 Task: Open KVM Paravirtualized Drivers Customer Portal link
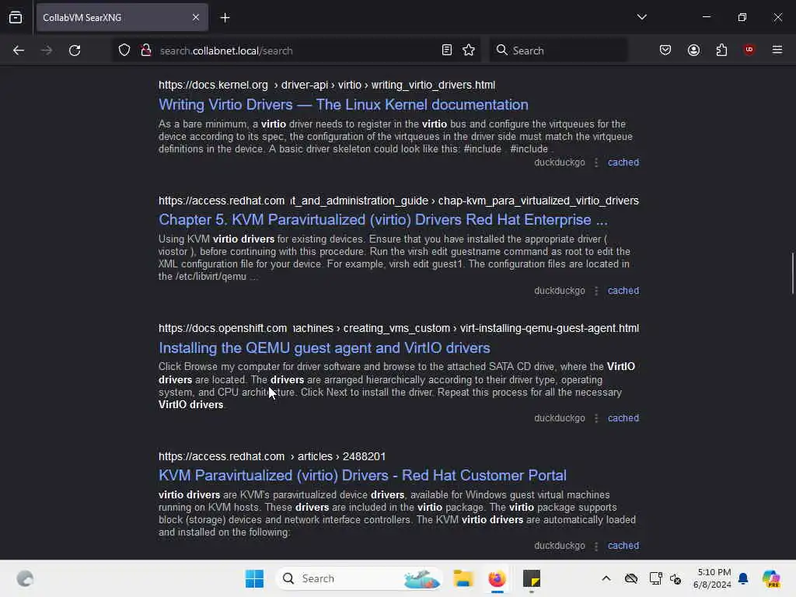click(362, 476)
